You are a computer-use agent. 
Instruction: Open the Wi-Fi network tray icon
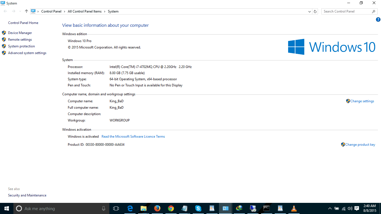click(344, 208)
